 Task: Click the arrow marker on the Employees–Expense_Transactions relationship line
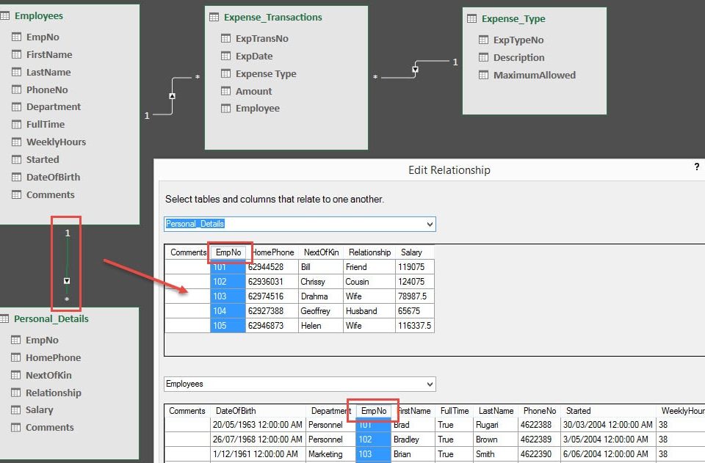pos(172,96)
